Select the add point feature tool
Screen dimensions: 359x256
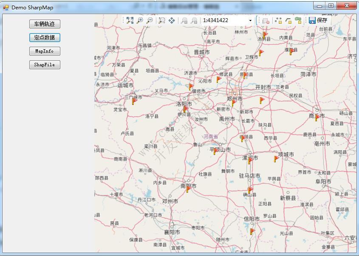(x=278, y=20)
